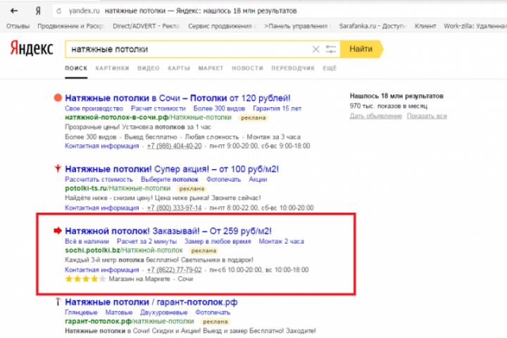The image size is (507, 338).
Task: Click the Двухуровневые sitelink
Action: (x=163, y=313)
